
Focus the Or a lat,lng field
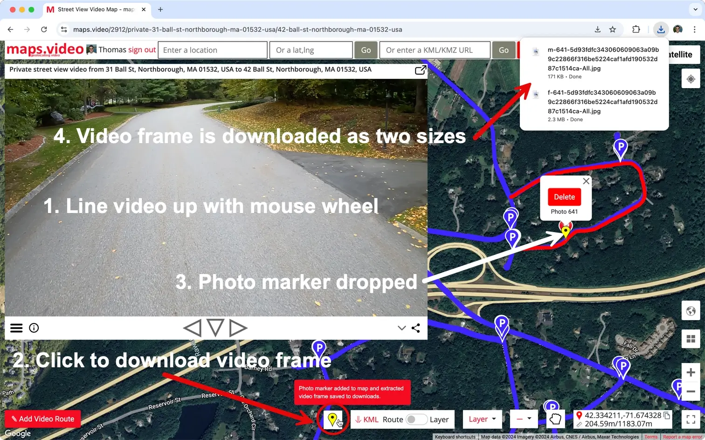click(311, 50)
